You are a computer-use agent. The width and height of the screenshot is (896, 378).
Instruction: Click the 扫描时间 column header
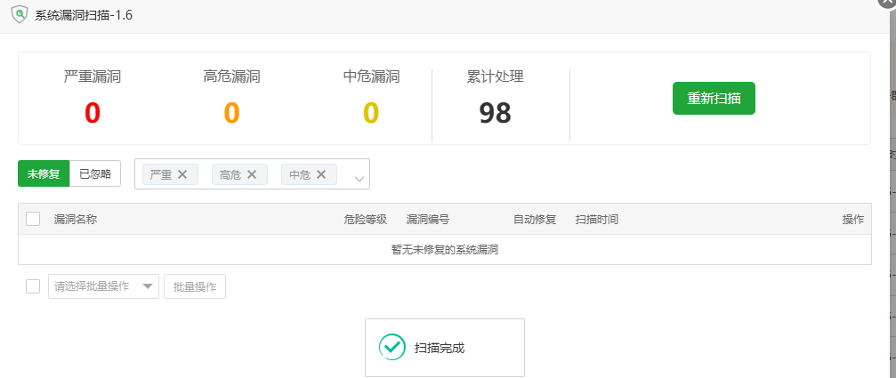[596, 219]
